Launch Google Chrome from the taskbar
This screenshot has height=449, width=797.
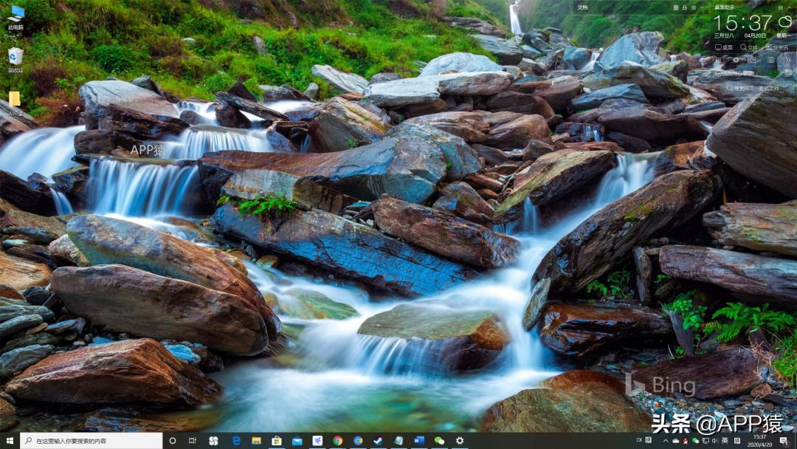337,441
